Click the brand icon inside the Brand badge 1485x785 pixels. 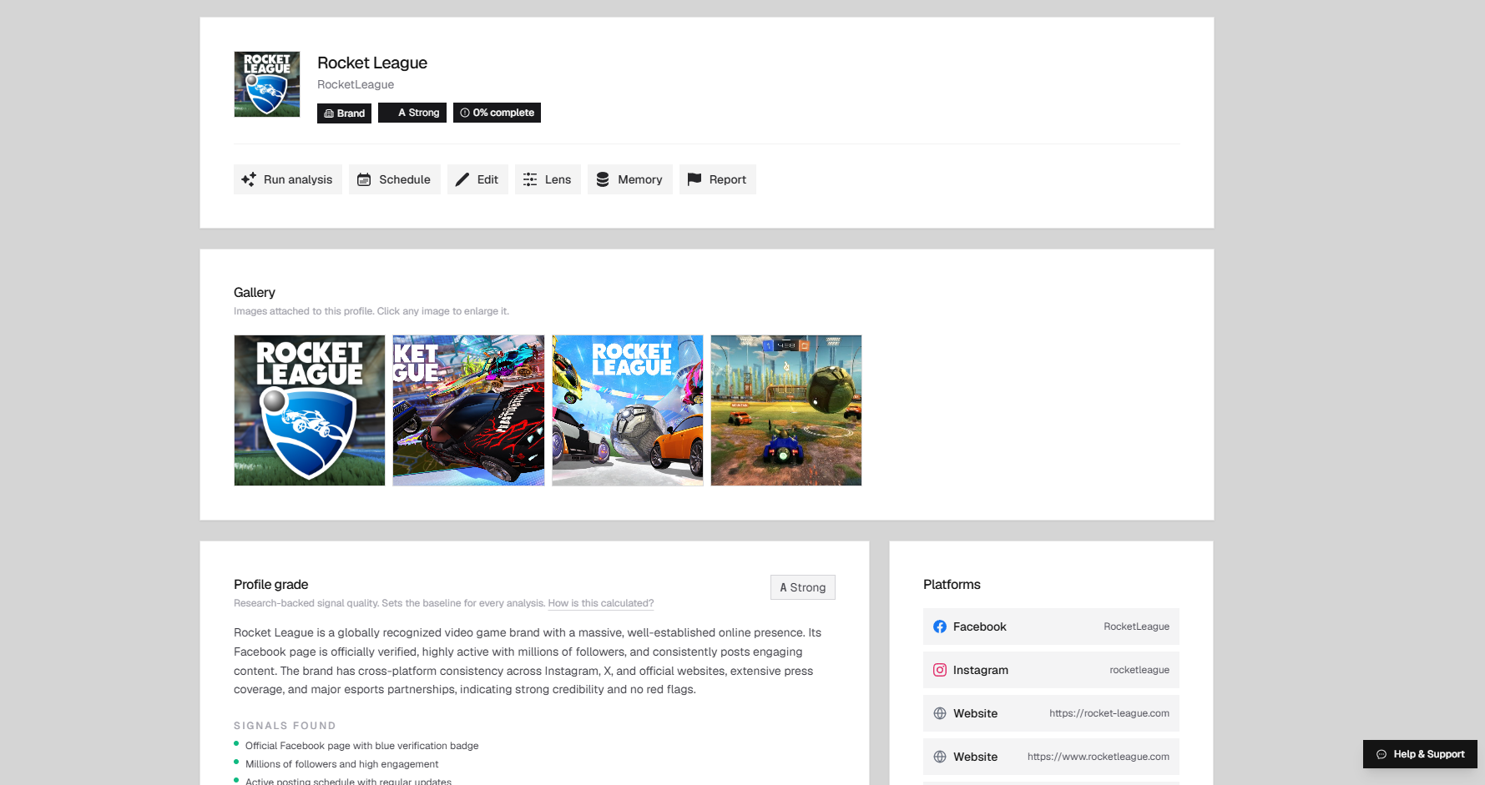[x=329, y=113]
